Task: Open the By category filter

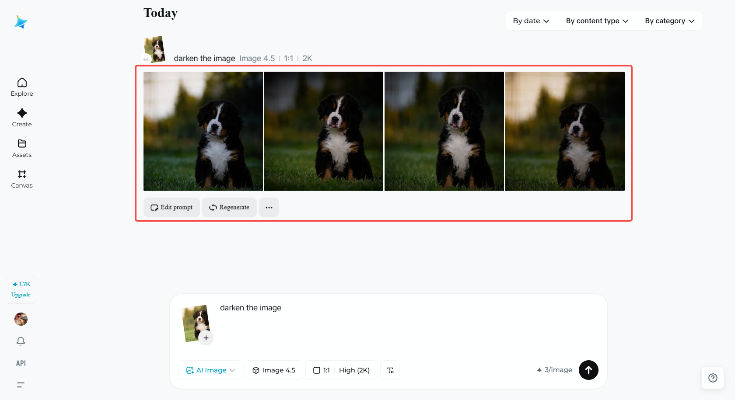Action: point(669,21)
